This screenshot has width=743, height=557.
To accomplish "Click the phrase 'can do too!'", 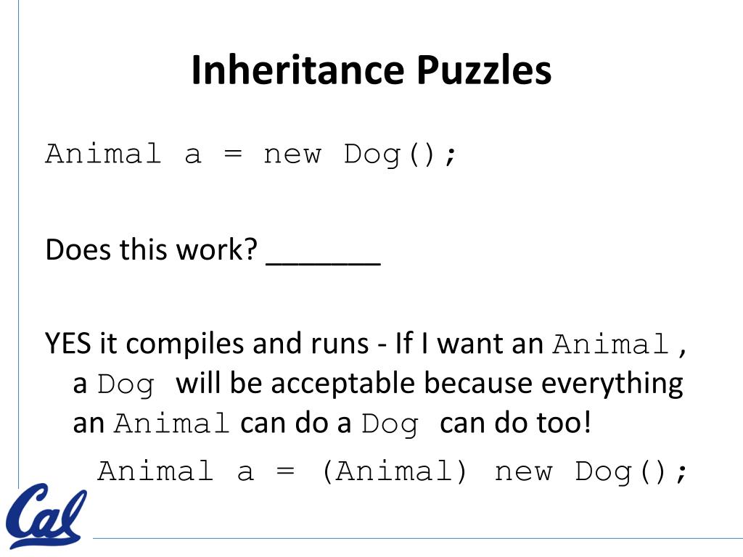I will (x=516, y=423).
